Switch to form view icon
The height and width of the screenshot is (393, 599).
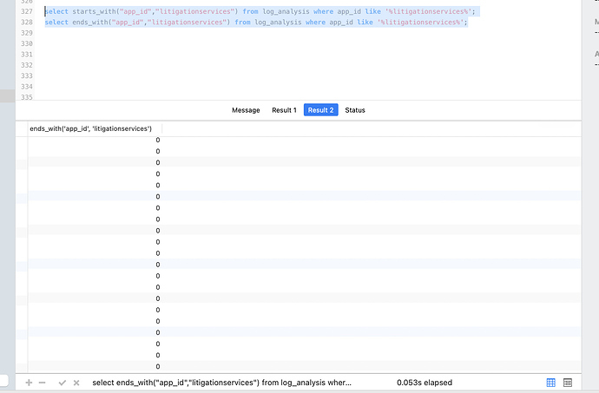568,383
